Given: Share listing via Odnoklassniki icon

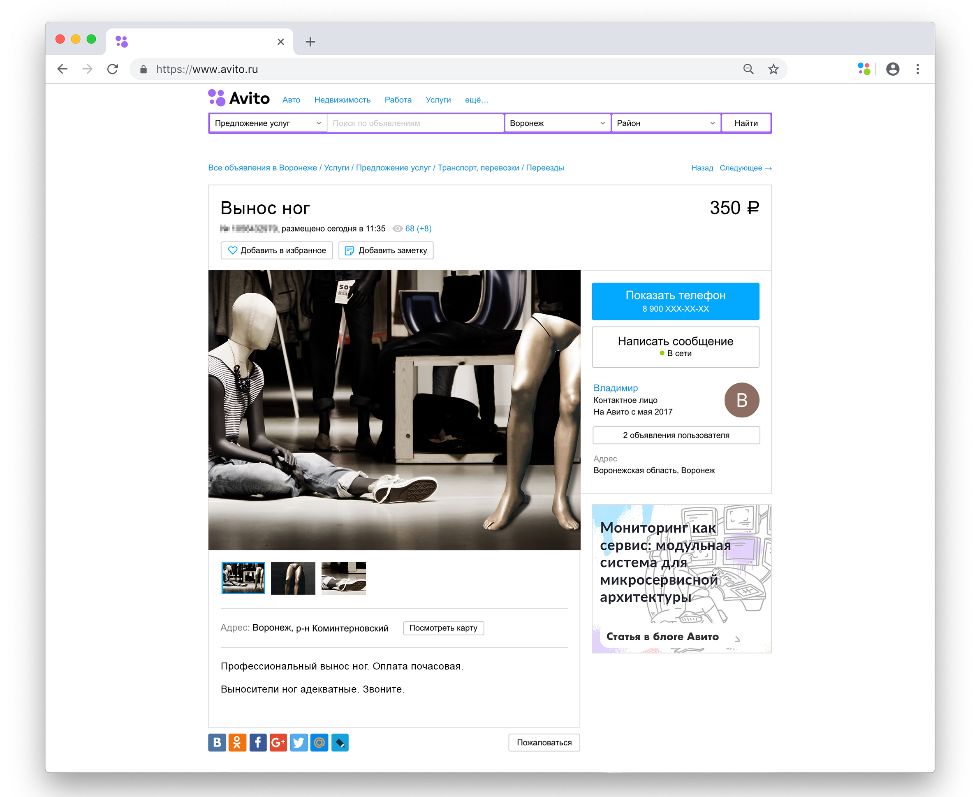Looking at the screenshot, I should point(237,742).
